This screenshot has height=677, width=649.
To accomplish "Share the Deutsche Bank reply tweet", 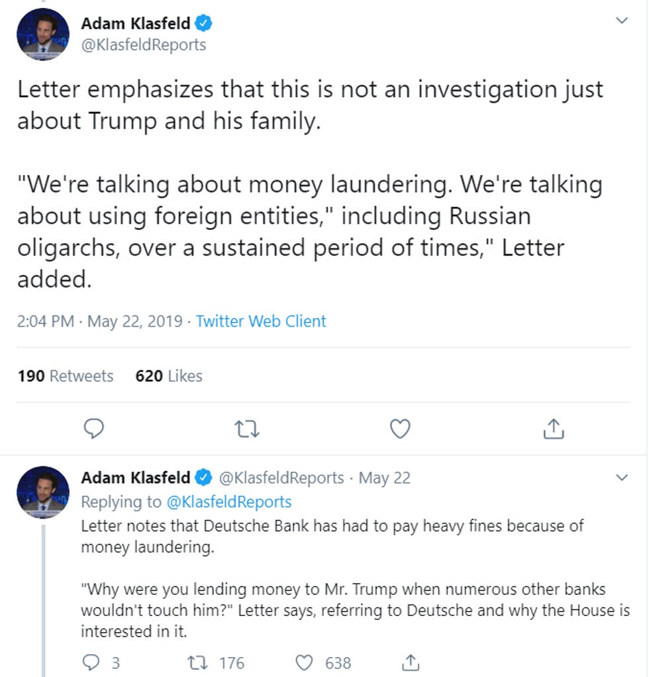I will coord(411,662).
